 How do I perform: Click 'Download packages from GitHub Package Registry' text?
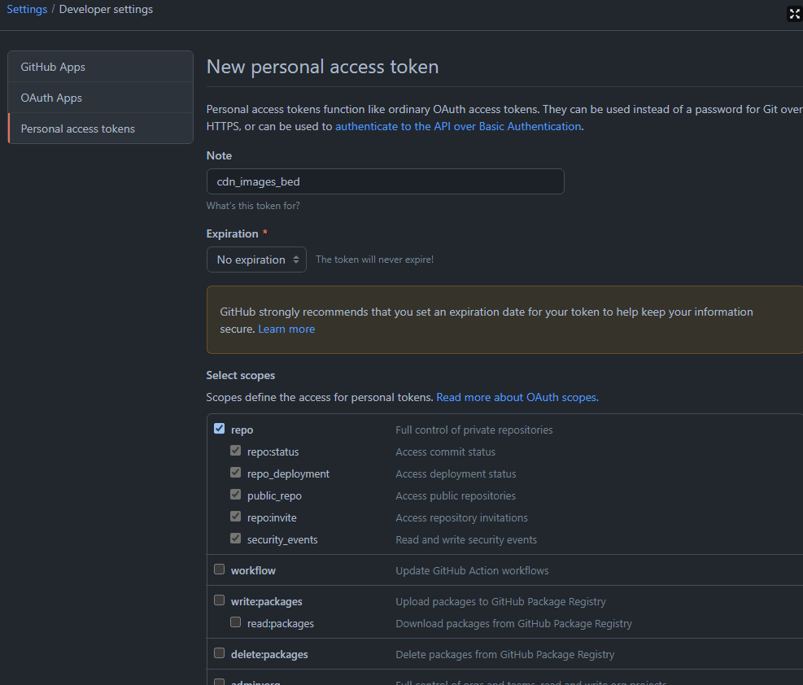pos(513,623)
